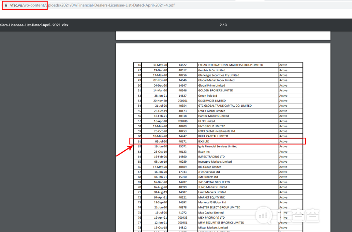Click license number 15071
Screen dimensions: 352x232
coord(183,146)
